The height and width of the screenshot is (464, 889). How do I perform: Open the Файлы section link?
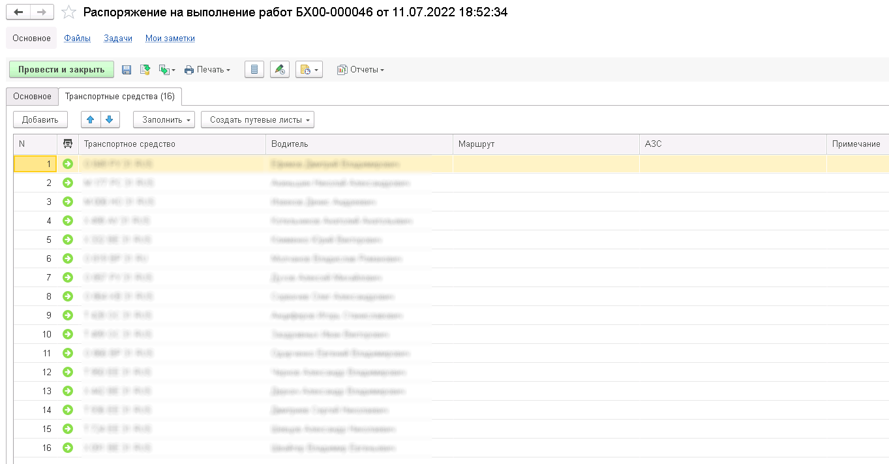pyautogui.click(x=77, y=39)
